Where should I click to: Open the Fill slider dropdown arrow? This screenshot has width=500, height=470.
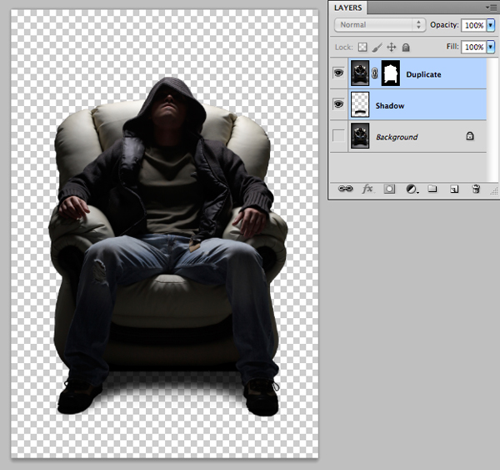(x=490, y=48)
